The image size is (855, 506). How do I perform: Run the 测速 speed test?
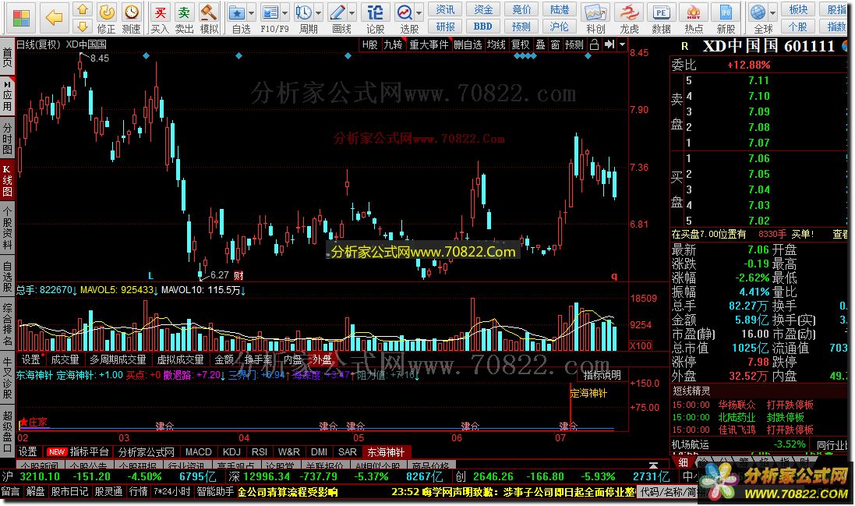coord(132,19)
